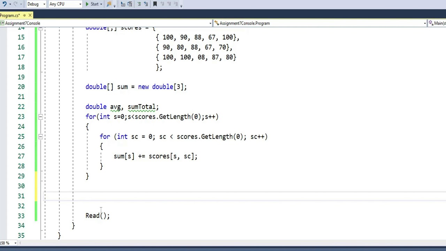This screenshot has width=446, height=251.
Task: Click 's<scores.GetLength(0)' on line 23
Action: pyautogui.click(x=164, y=117)
